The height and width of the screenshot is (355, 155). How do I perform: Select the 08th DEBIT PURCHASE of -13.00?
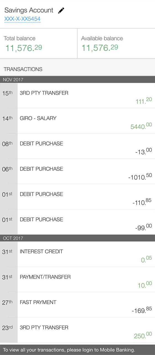click(x=77, y=146)
